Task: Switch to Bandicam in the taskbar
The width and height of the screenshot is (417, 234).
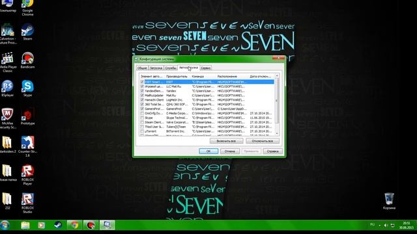Action: tap(91, 226)
